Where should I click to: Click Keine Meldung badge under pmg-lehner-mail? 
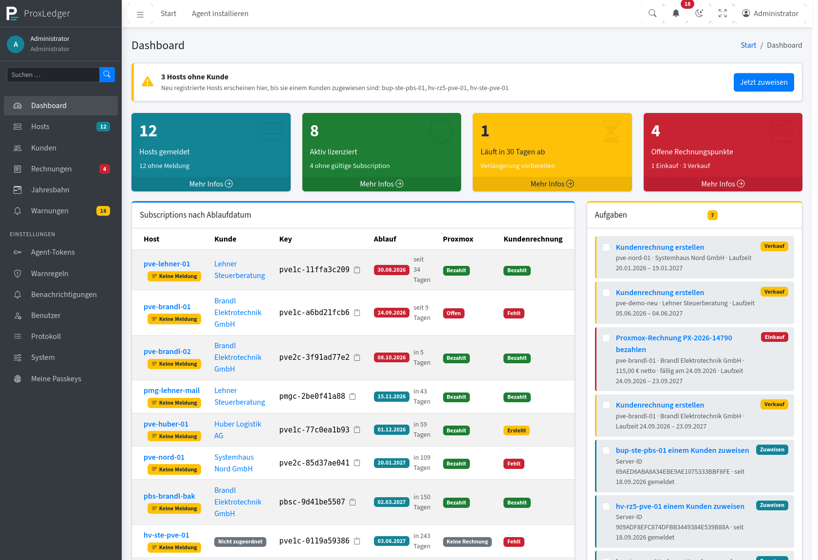pos(174,403)
